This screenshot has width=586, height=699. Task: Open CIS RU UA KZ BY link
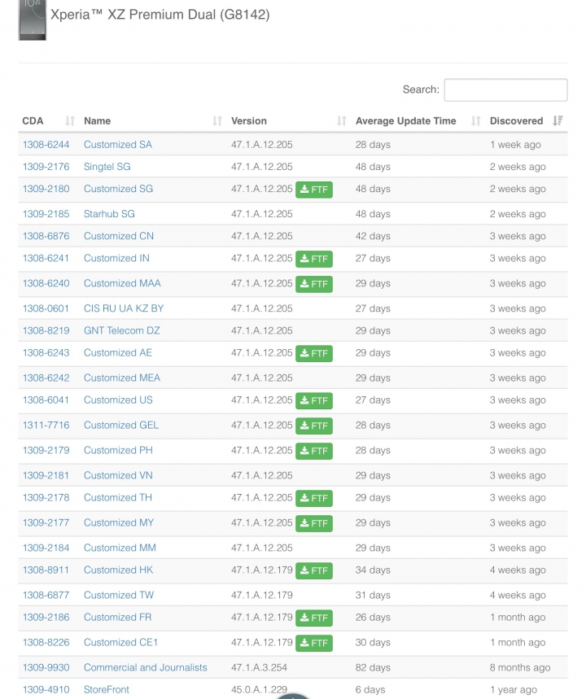click(124, 308)
